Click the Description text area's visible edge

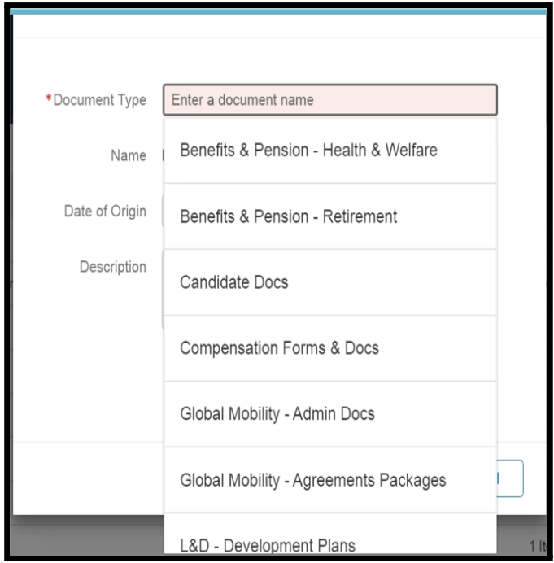click(163, 285)
